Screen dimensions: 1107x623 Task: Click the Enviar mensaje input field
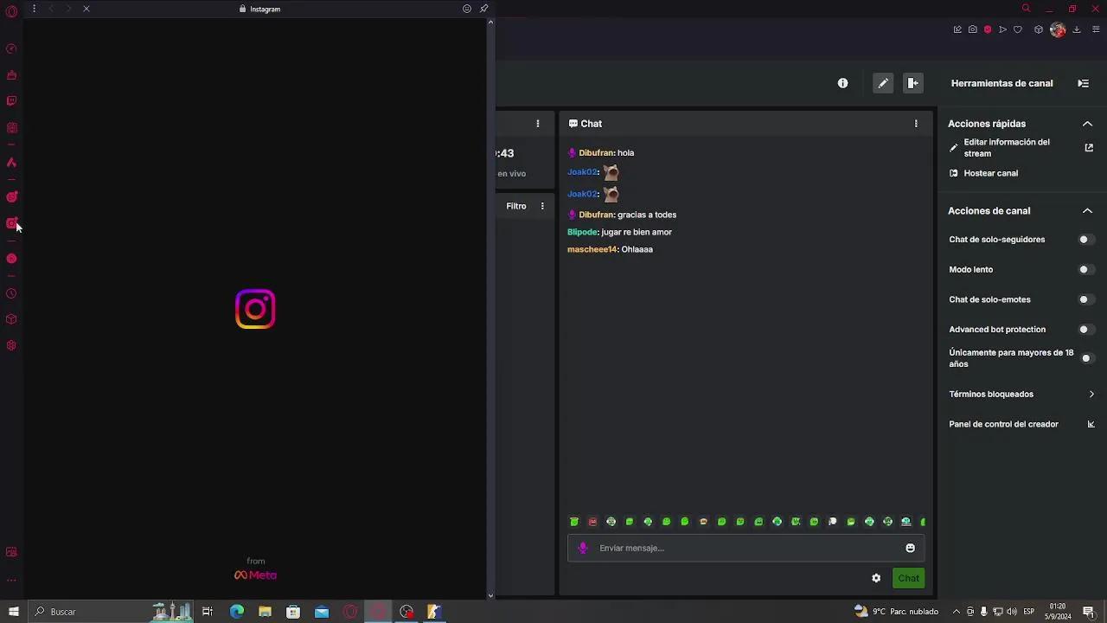point(745,548)
